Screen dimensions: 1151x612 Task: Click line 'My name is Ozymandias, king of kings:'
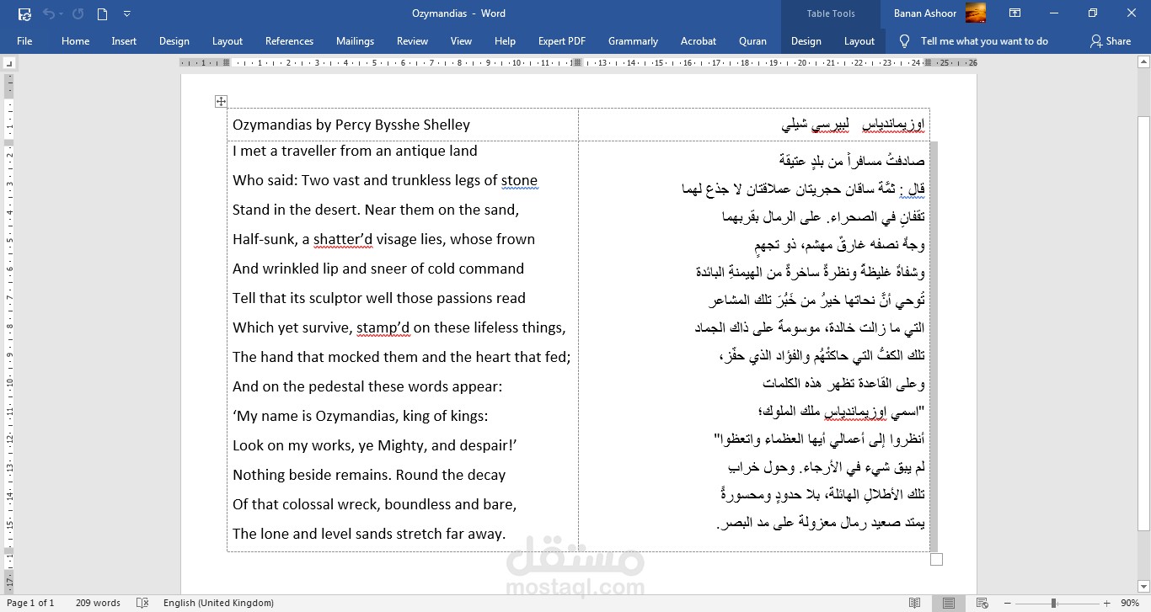tap(361, 416)
